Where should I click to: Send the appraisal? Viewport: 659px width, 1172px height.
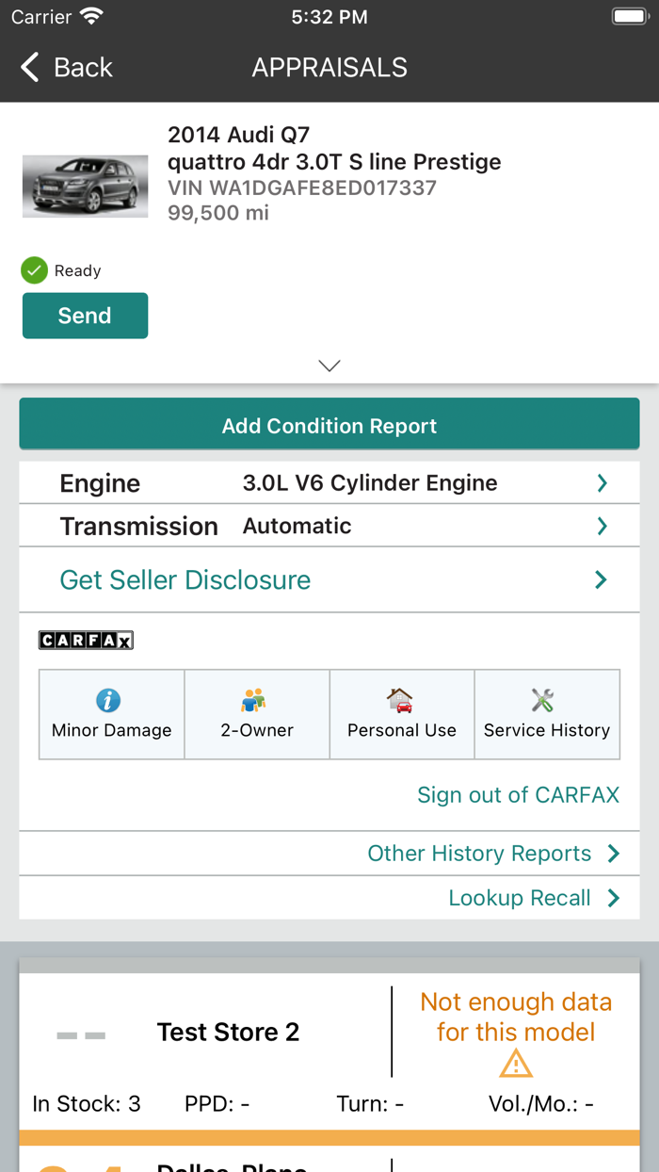85,316
